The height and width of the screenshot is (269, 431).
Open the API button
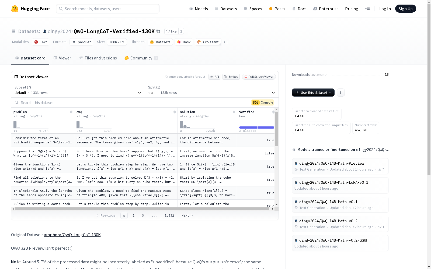click(214, 77)
